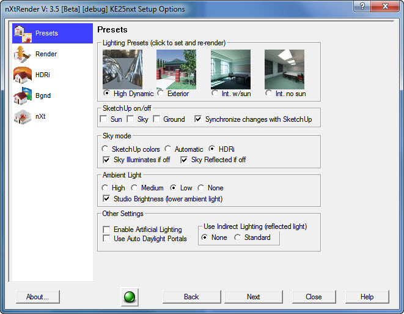Click the Int. w/sun preset thumbnail
This screenshot has width=404, height=314.
tap(230, 69)
